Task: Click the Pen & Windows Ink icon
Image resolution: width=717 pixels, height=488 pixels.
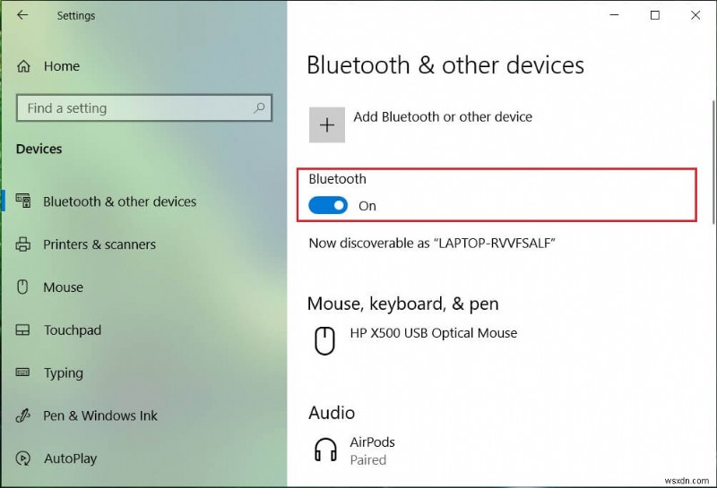Action: [24, 415]
